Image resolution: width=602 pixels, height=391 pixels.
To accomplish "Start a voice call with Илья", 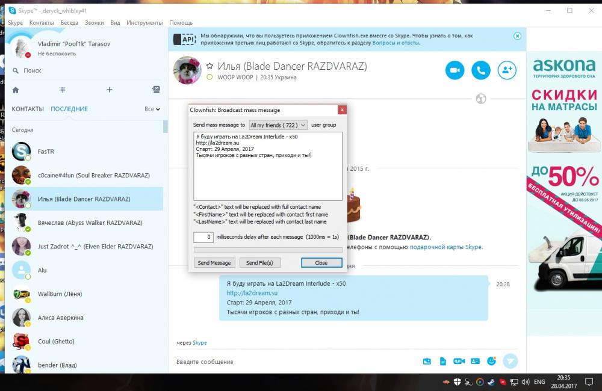I will pos(481,70).
